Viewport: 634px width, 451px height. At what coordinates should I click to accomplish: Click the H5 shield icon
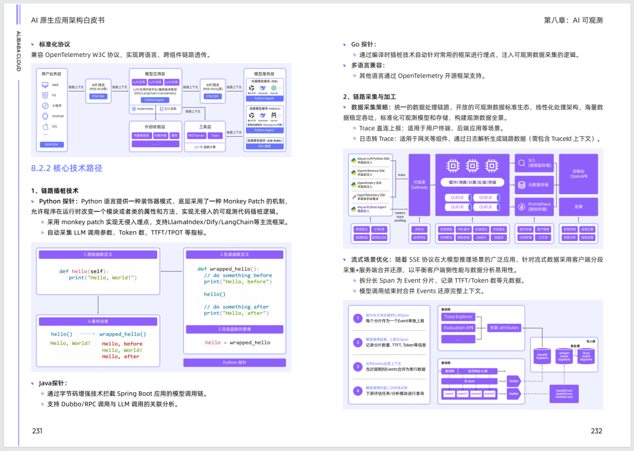click(45, 96)
